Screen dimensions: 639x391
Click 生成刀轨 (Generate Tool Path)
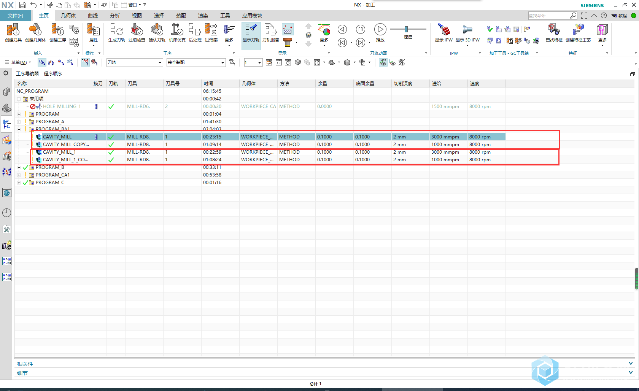[116, 32]
